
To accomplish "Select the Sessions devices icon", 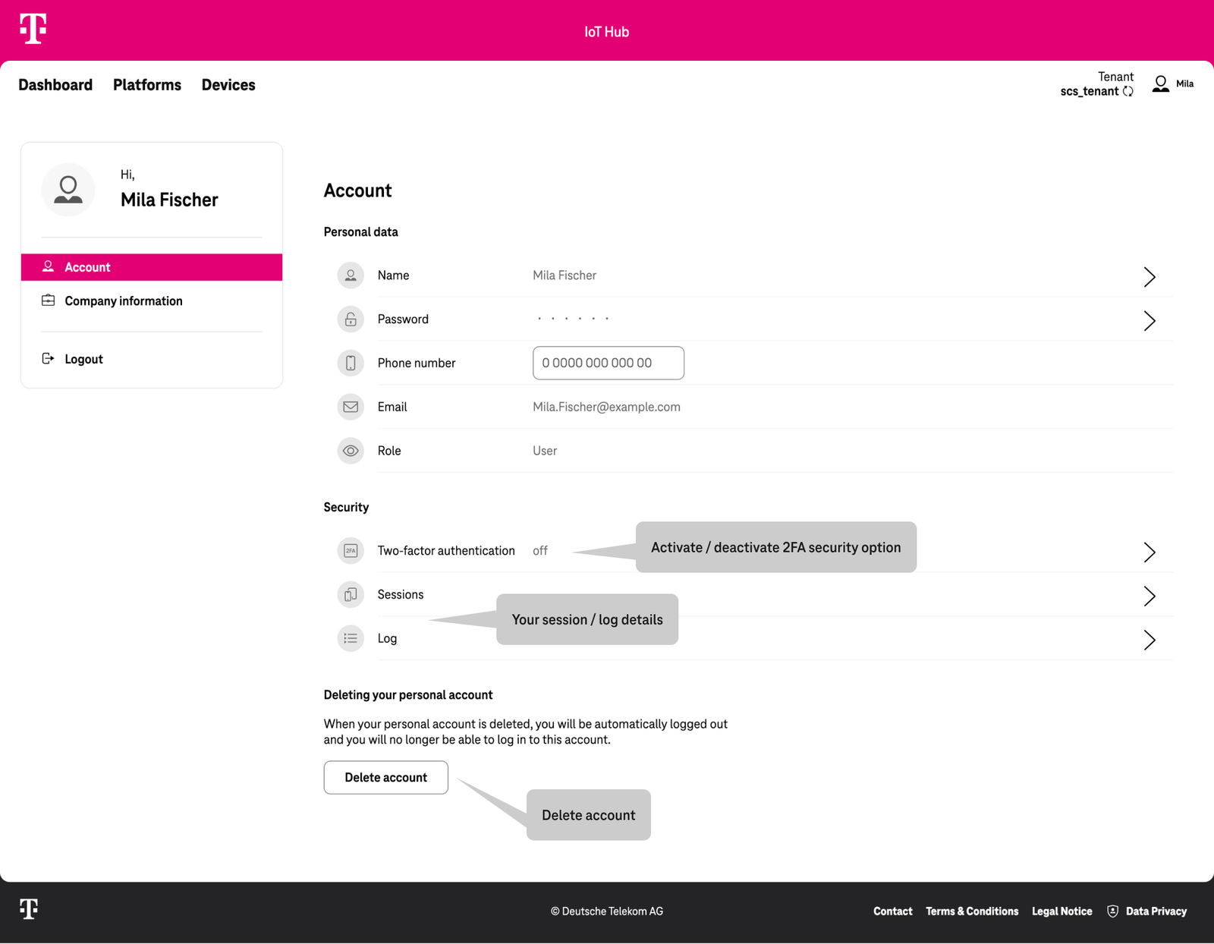I will coord(350,594).
